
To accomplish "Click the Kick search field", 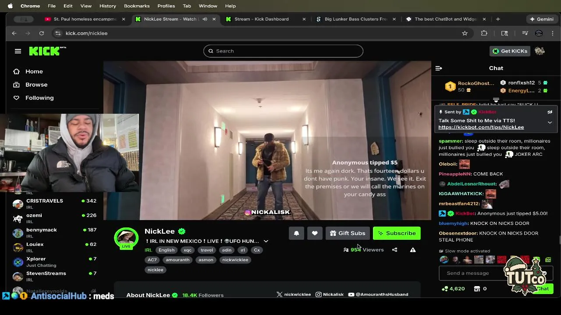I will (x=283, y=51).
